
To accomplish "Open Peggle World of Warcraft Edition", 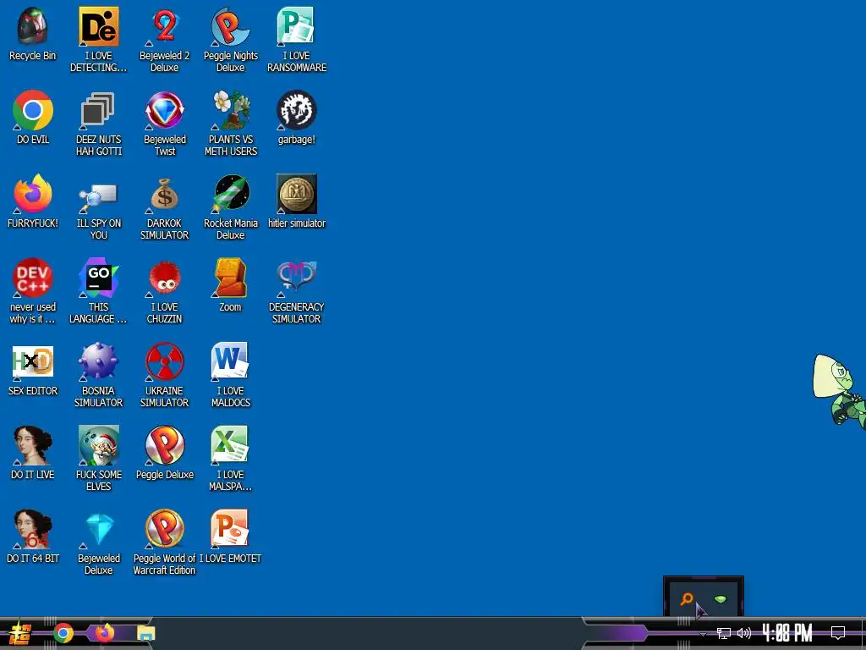I will tap(165, 530).
